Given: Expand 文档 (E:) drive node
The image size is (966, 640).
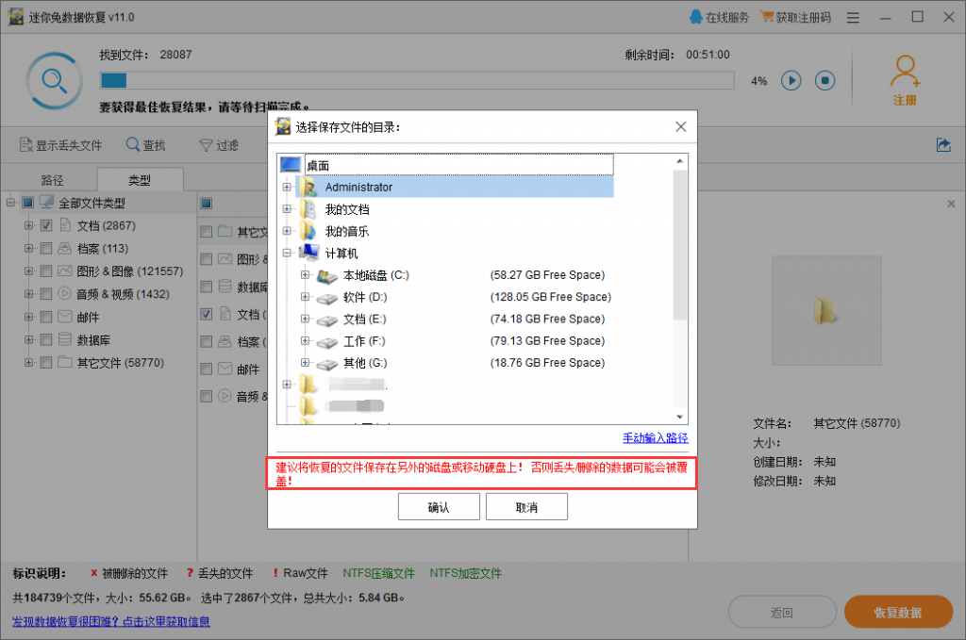Looking at the screenshot, I should (305, 319).
